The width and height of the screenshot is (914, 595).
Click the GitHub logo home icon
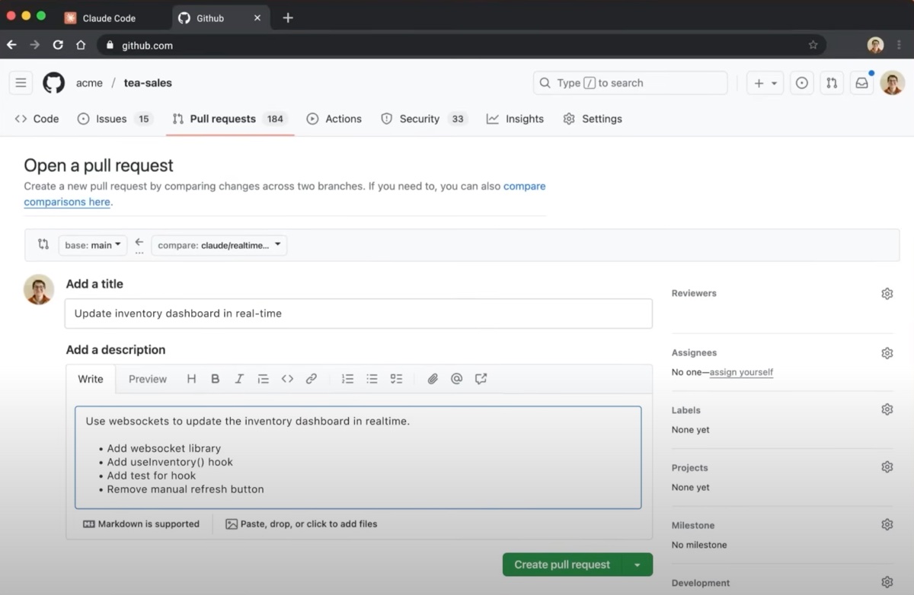[x=53, y=83]
